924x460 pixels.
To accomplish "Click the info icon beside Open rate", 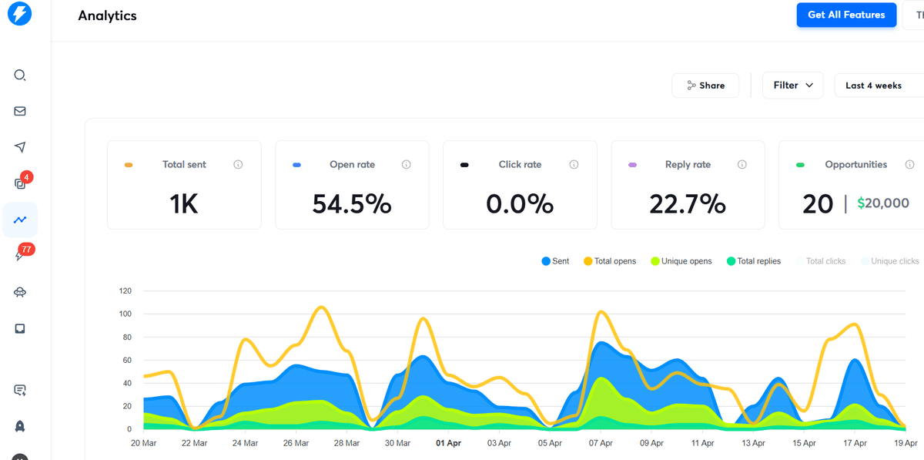I will (x=407, y=164).
